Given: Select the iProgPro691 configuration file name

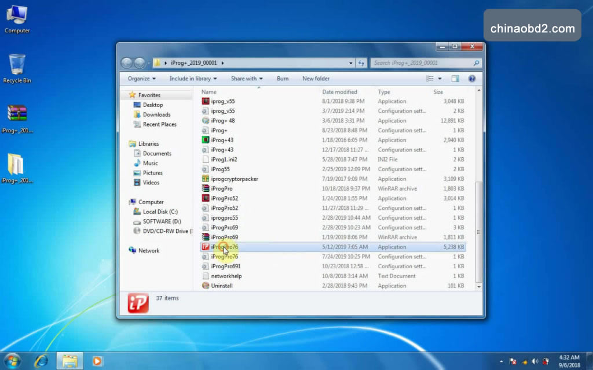Looking at the screenshot, I should (225, 266).
